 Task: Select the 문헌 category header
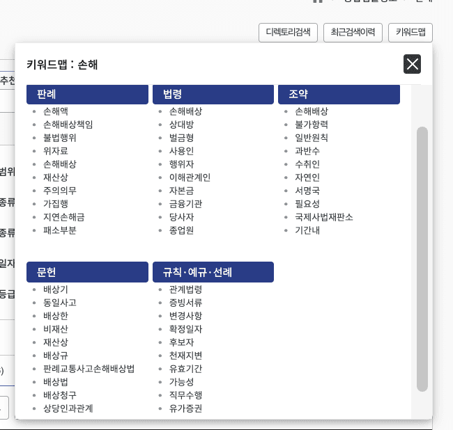(87, 272)
